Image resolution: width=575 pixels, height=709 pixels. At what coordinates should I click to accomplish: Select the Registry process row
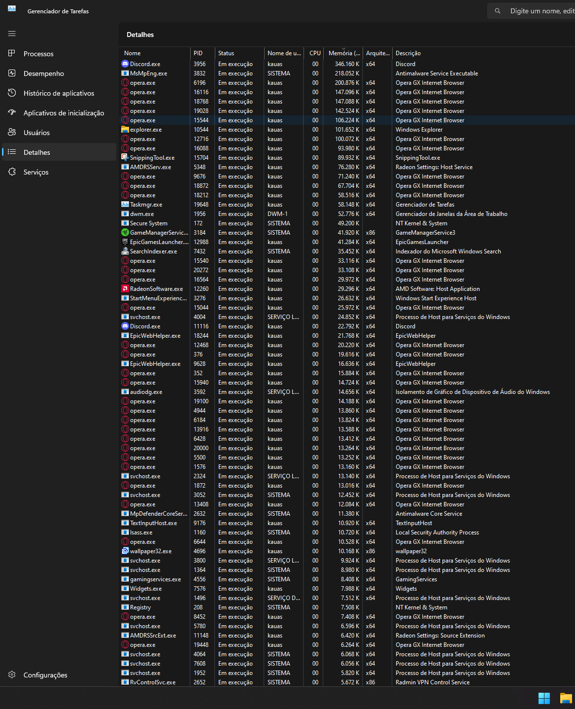coord(347,607)
